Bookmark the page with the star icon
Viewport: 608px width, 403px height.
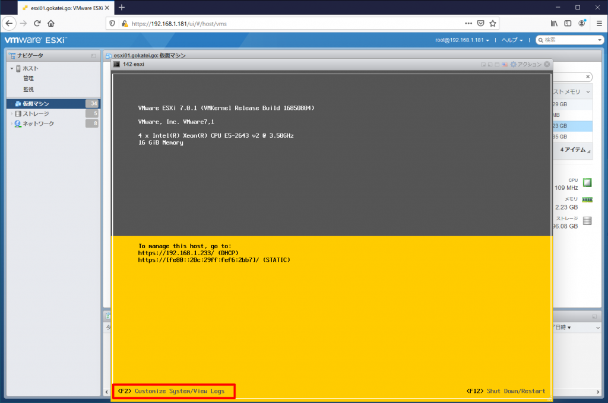pyautogui.click(x=493, y=23)
